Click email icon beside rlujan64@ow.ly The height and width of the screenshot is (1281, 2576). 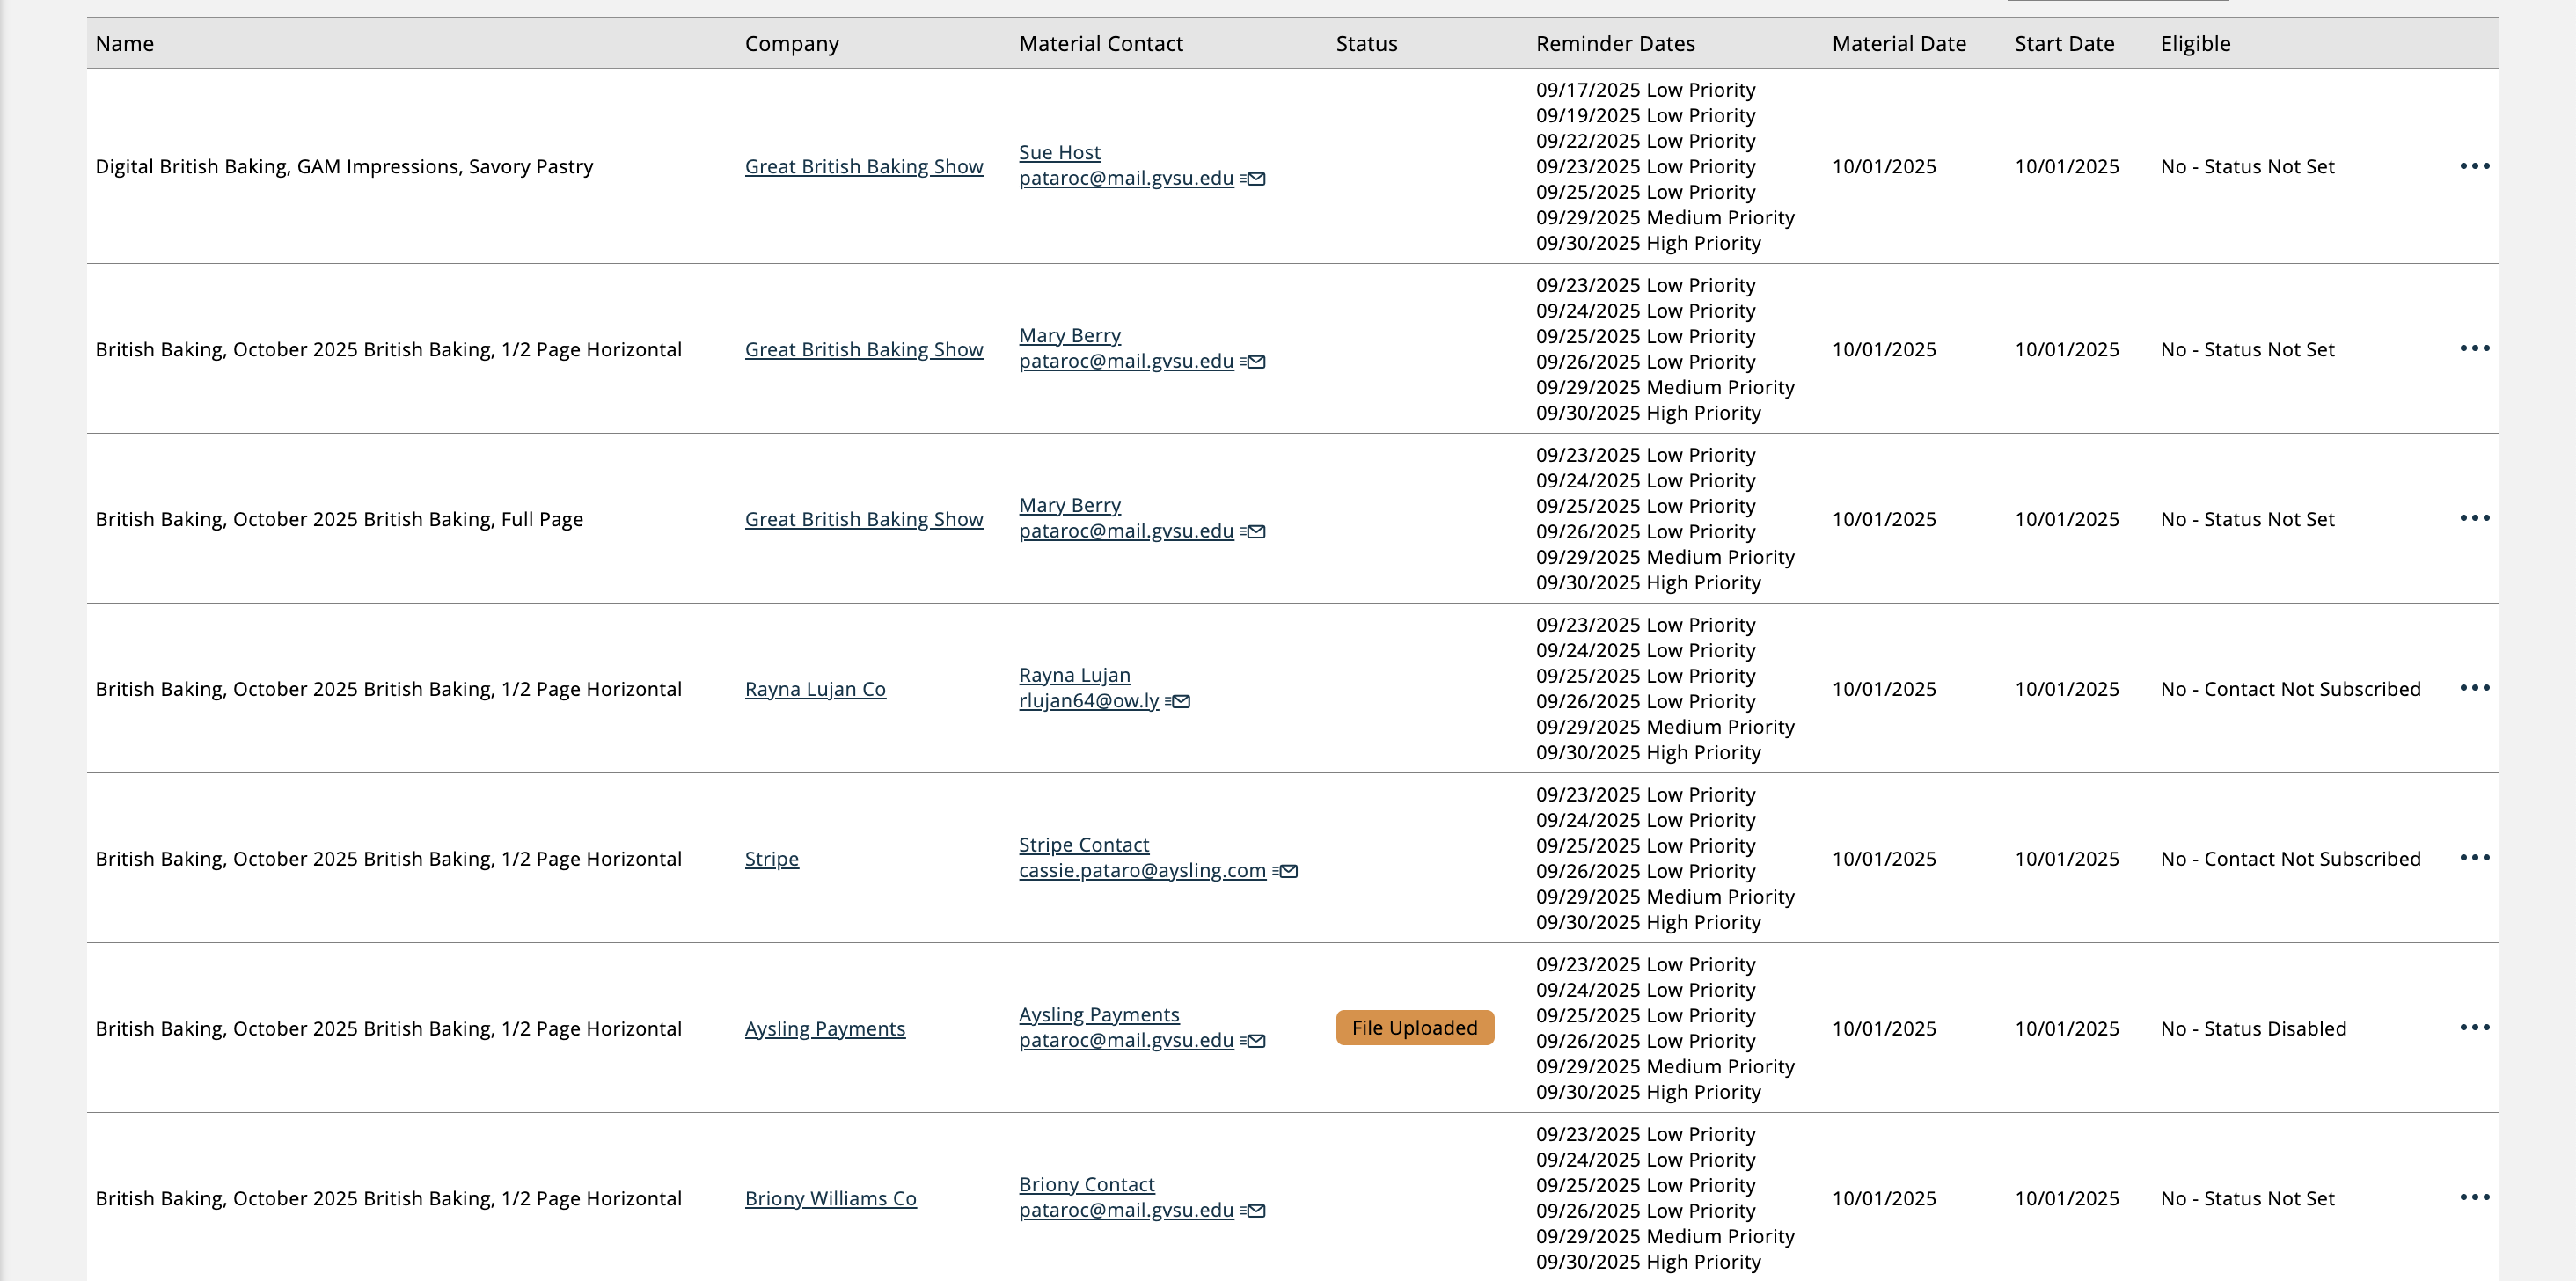point(1178,701)
